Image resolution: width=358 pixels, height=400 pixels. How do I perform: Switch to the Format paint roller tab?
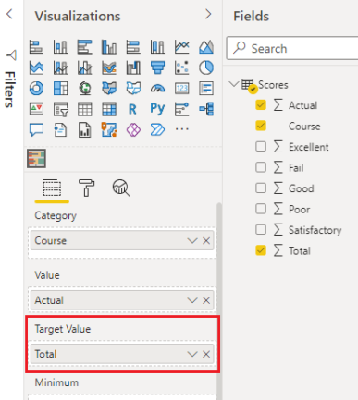(x=87, y=188)
